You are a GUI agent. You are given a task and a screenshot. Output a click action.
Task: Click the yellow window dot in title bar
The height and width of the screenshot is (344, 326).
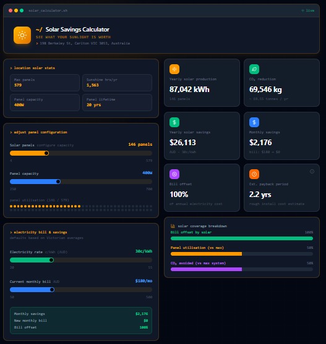pos(16,10)
